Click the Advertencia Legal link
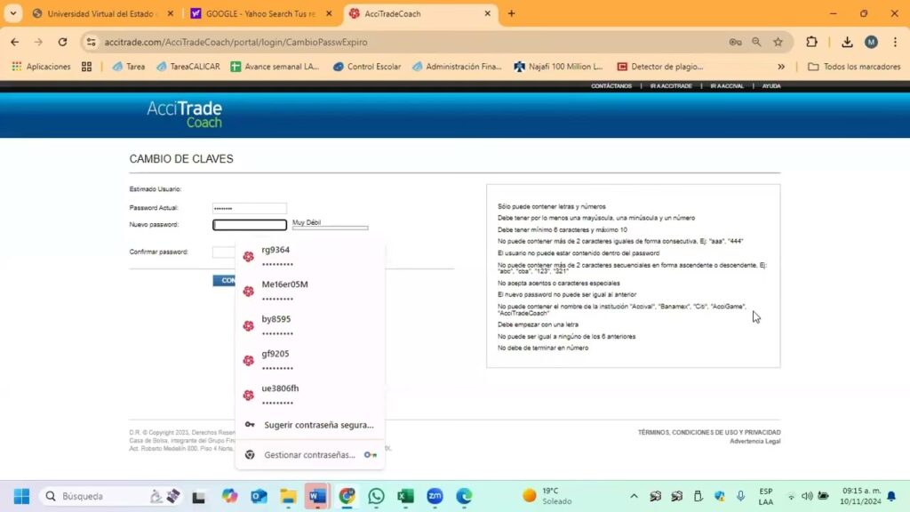910x512 pixels. (x=754, y=442)
